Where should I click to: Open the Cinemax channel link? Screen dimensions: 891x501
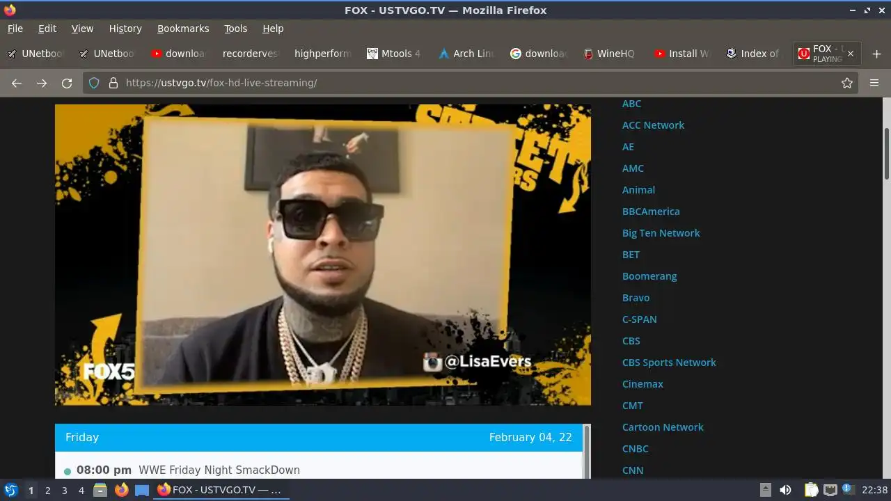[x=642, y=384]
